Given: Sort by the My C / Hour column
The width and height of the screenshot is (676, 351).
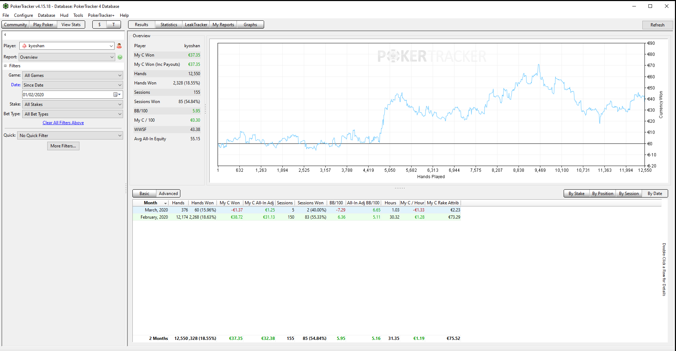Looking at the screenshot, I should coord(412,203).
